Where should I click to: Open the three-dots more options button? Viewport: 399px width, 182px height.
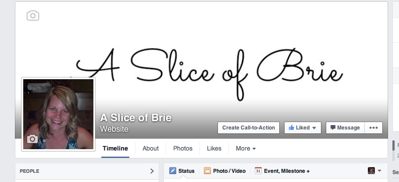coord(374,128)
